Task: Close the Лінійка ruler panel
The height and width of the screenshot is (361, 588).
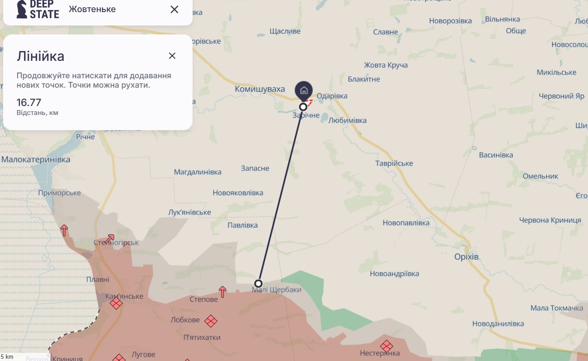Action: click(x=172, y=55)
